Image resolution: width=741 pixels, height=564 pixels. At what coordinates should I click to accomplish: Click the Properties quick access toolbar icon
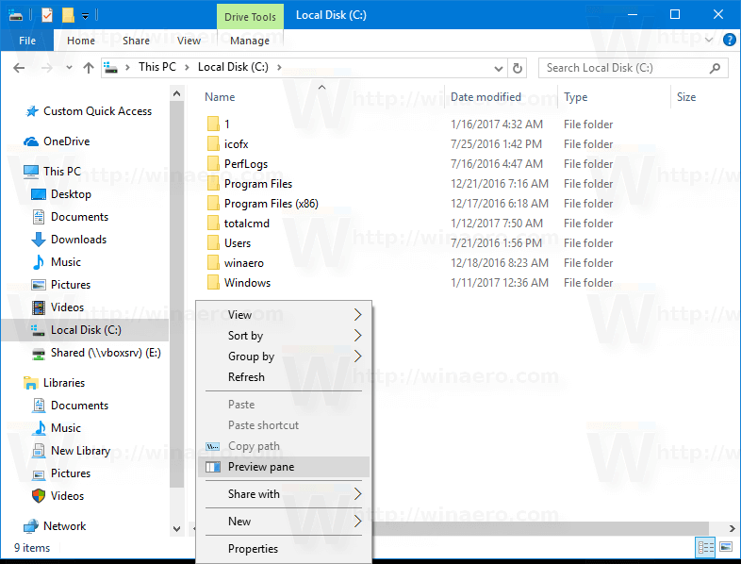[x=47, y=15]
